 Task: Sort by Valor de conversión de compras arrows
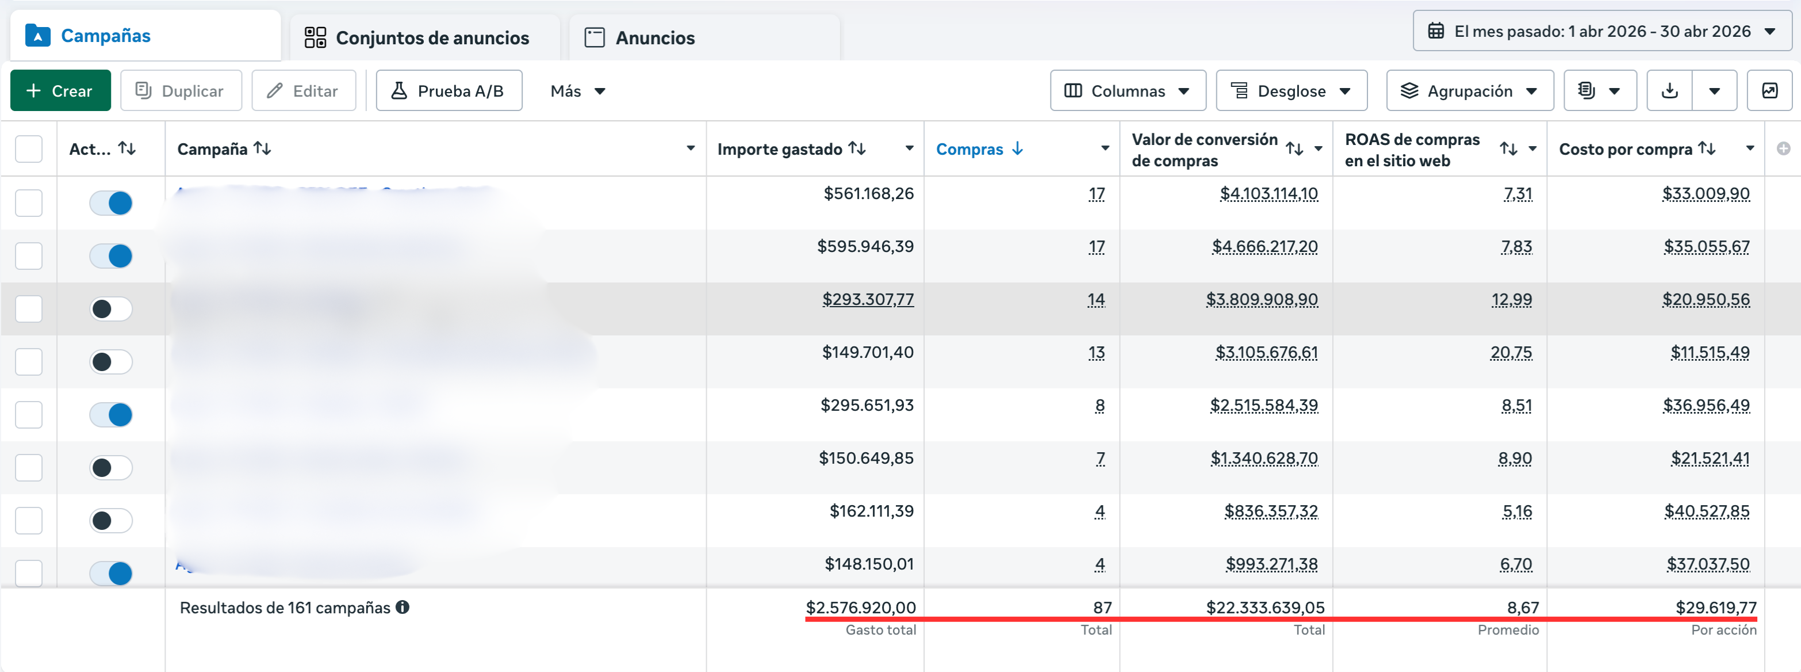[x=1294, y=149]
